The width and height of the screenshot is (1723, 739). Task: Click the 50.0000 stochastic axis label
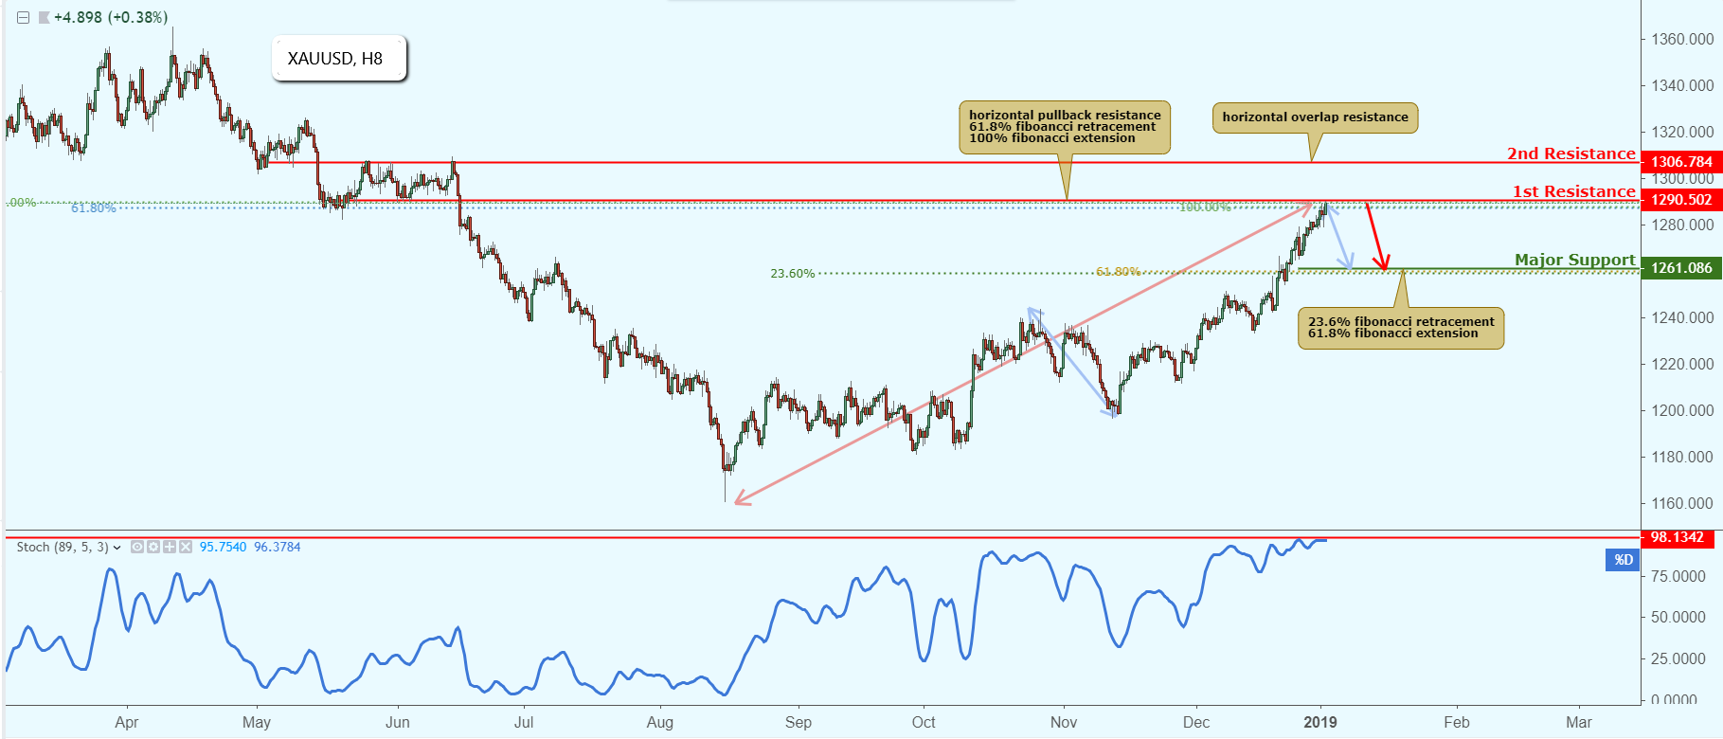[1678, 617]
